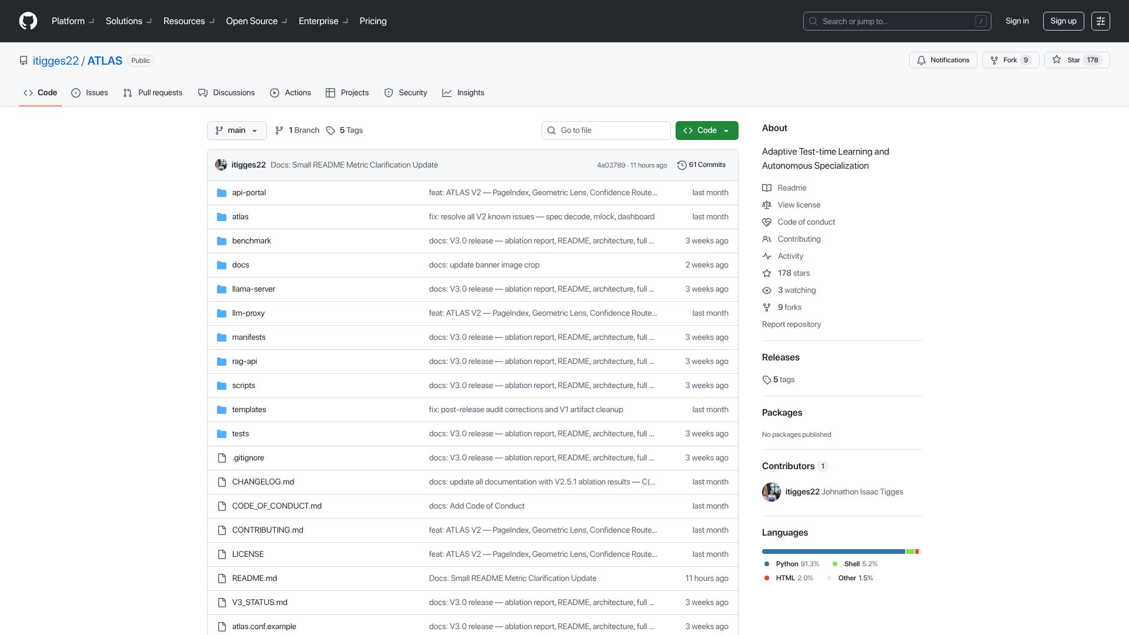Image resolution: width=1129 pixels, height=635 pixels.
Task: Expand the Open Source menu
Action: click(x=256, y=21)
